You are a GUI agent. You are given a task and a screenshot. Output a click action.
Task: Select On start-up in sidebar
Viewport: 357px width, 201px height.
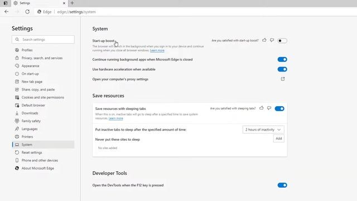pyautogui.click(x=43, y=74)
